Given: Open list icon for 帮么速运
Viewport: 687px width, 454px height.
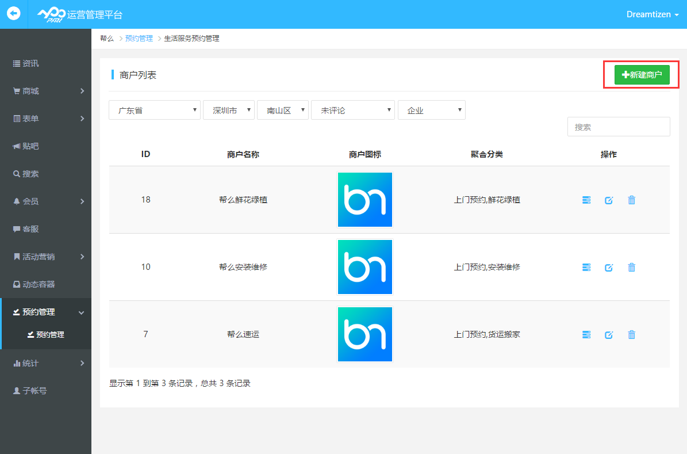Looking at the screenshot, I should point(586,335).
